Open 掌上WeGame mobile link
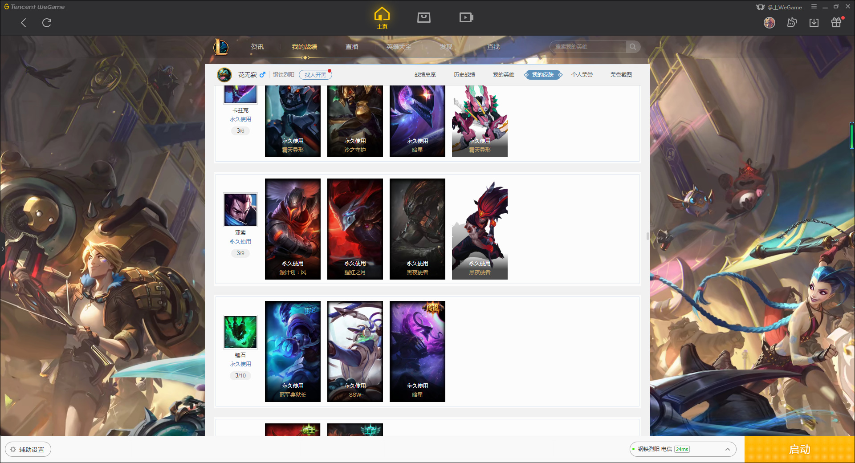Image resolution: width=855 pixels, height=463 pixels. coord(779,7)
